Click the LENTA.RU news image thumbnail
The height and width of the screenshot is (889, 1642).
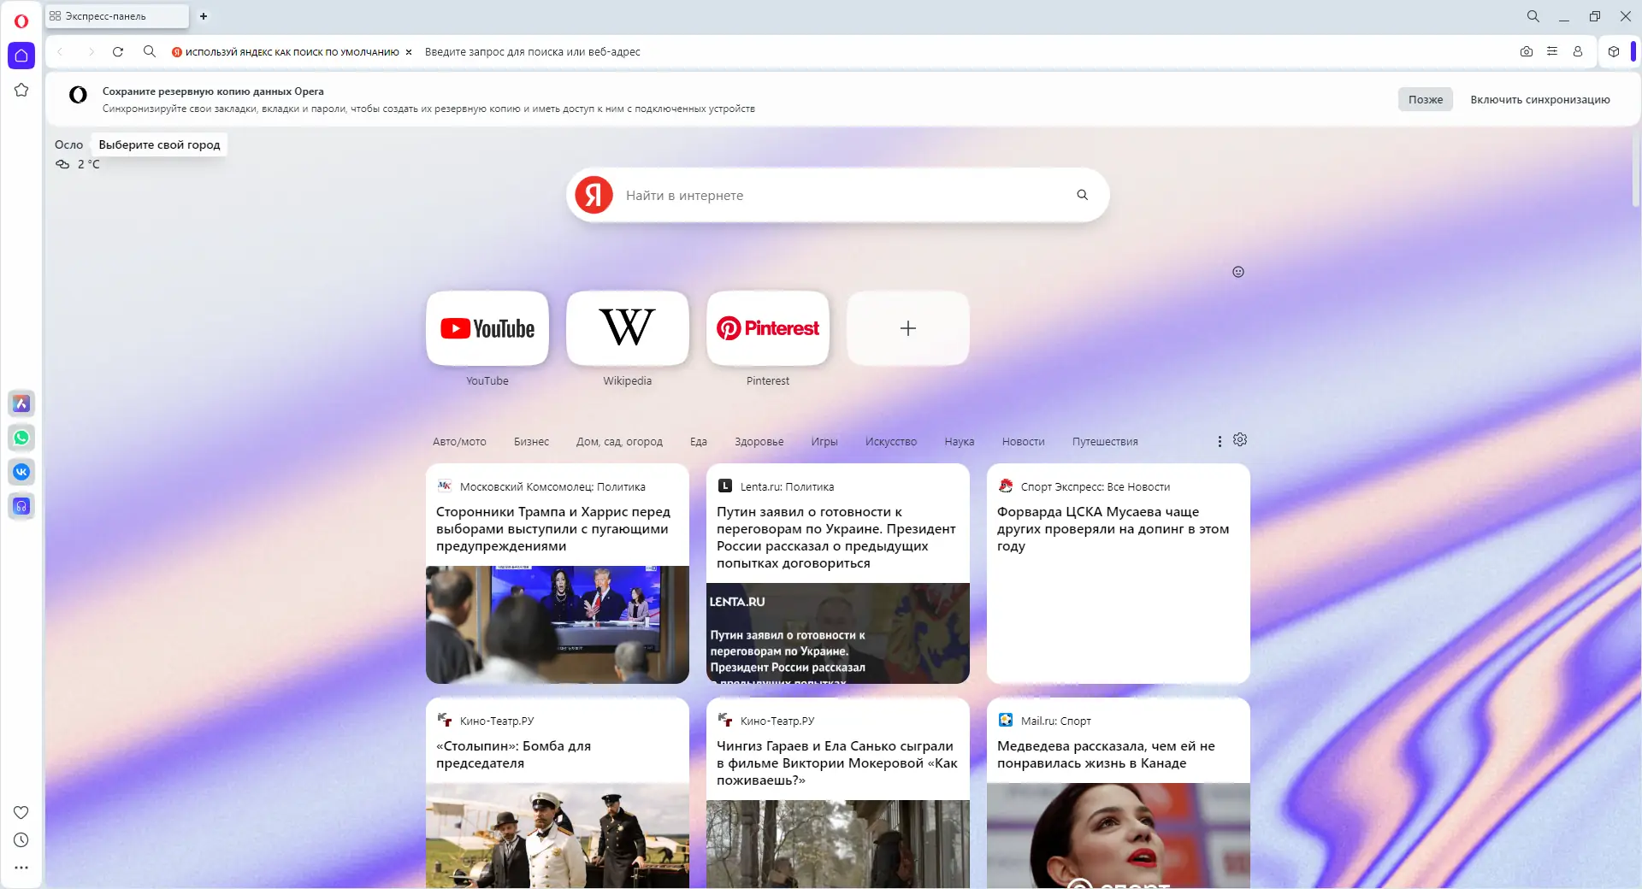tap(838, 633)
